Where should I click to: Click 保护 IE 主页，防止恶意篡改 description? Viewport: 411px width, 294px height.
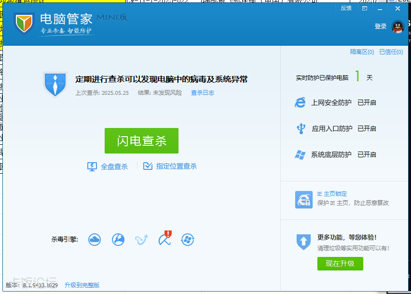tap(353, 203)
